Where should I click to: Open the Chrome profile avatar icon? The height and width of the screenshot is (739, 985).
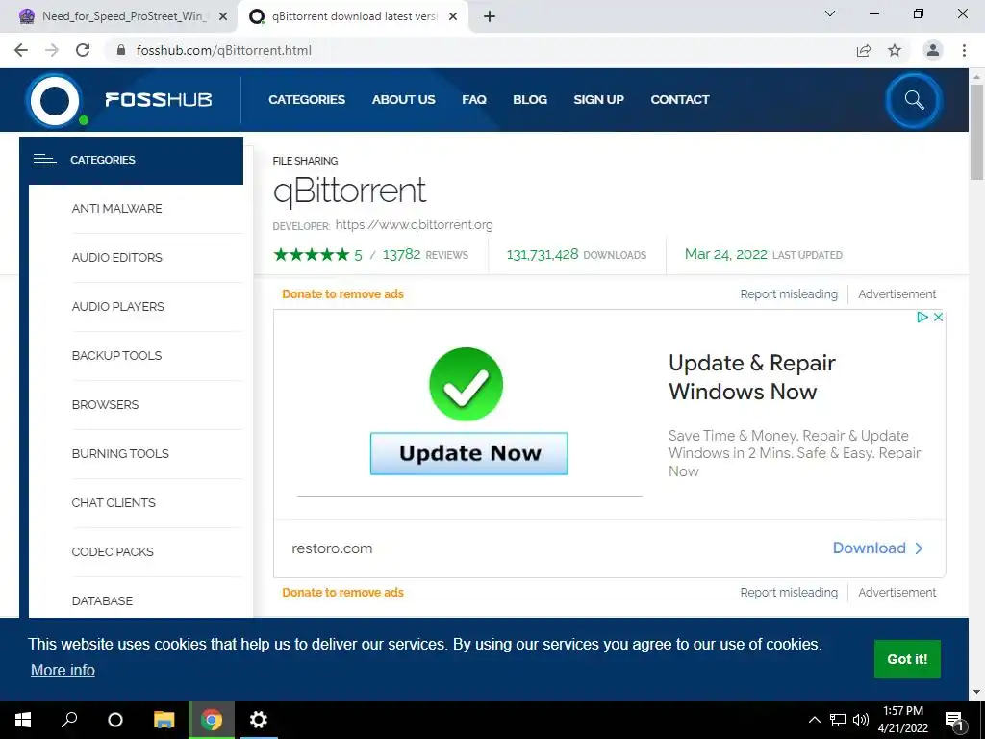click(933, 50)
